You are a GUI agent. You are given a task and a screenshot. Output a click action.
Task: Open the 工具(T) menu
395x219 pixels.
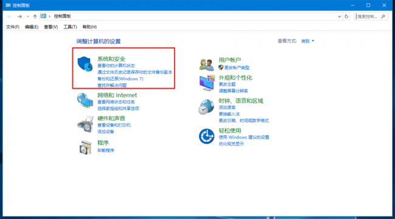(70, 27)
